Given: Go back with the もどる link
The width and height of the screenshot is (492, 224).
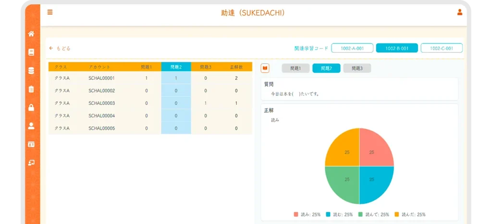Looking at the screenshot, I should click(x=60, y=49).
